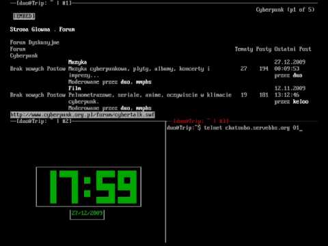Click the highlighted cyberpunk.org.pl URL status line
Viewport: 328px width, 246px height.
click(83, 115)
